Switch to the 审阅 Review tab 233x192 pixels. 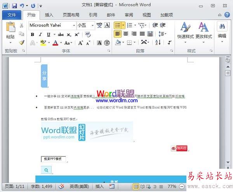click(129, 15)
